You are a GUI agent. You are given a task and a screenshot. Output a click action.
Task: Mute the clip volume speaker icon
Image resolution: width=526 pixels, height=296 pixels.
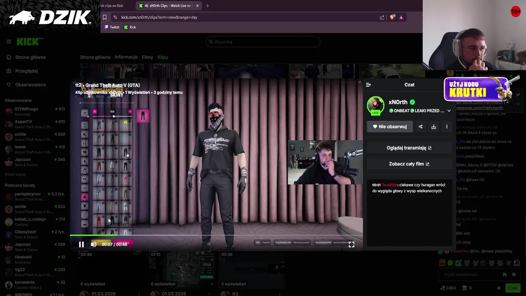point(94,244)
